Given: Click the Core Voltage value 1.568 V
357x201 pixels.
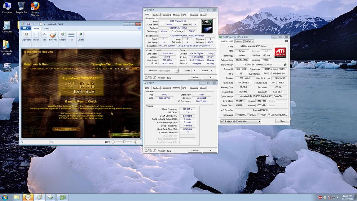Looking at the screenshot, I should point(191,31).
